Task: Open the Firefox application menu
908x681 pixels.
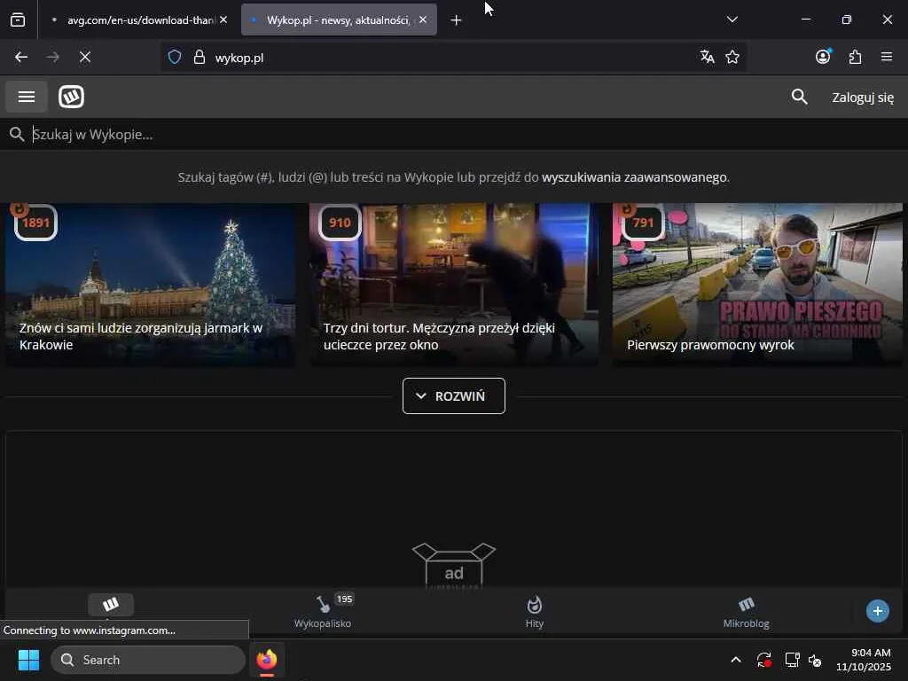Action: (x=887, y=57)
